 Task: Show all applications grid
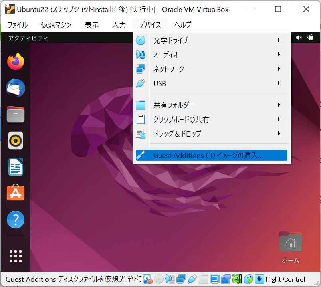(16, 256)
